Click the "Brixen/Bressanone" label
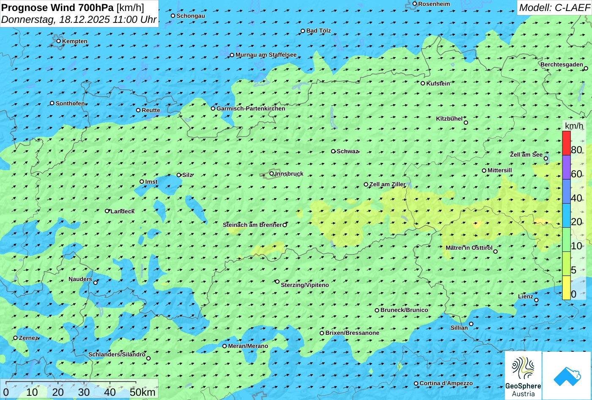Image resolution: width=592 pixels, height=400 pixels. click(352, 333)
